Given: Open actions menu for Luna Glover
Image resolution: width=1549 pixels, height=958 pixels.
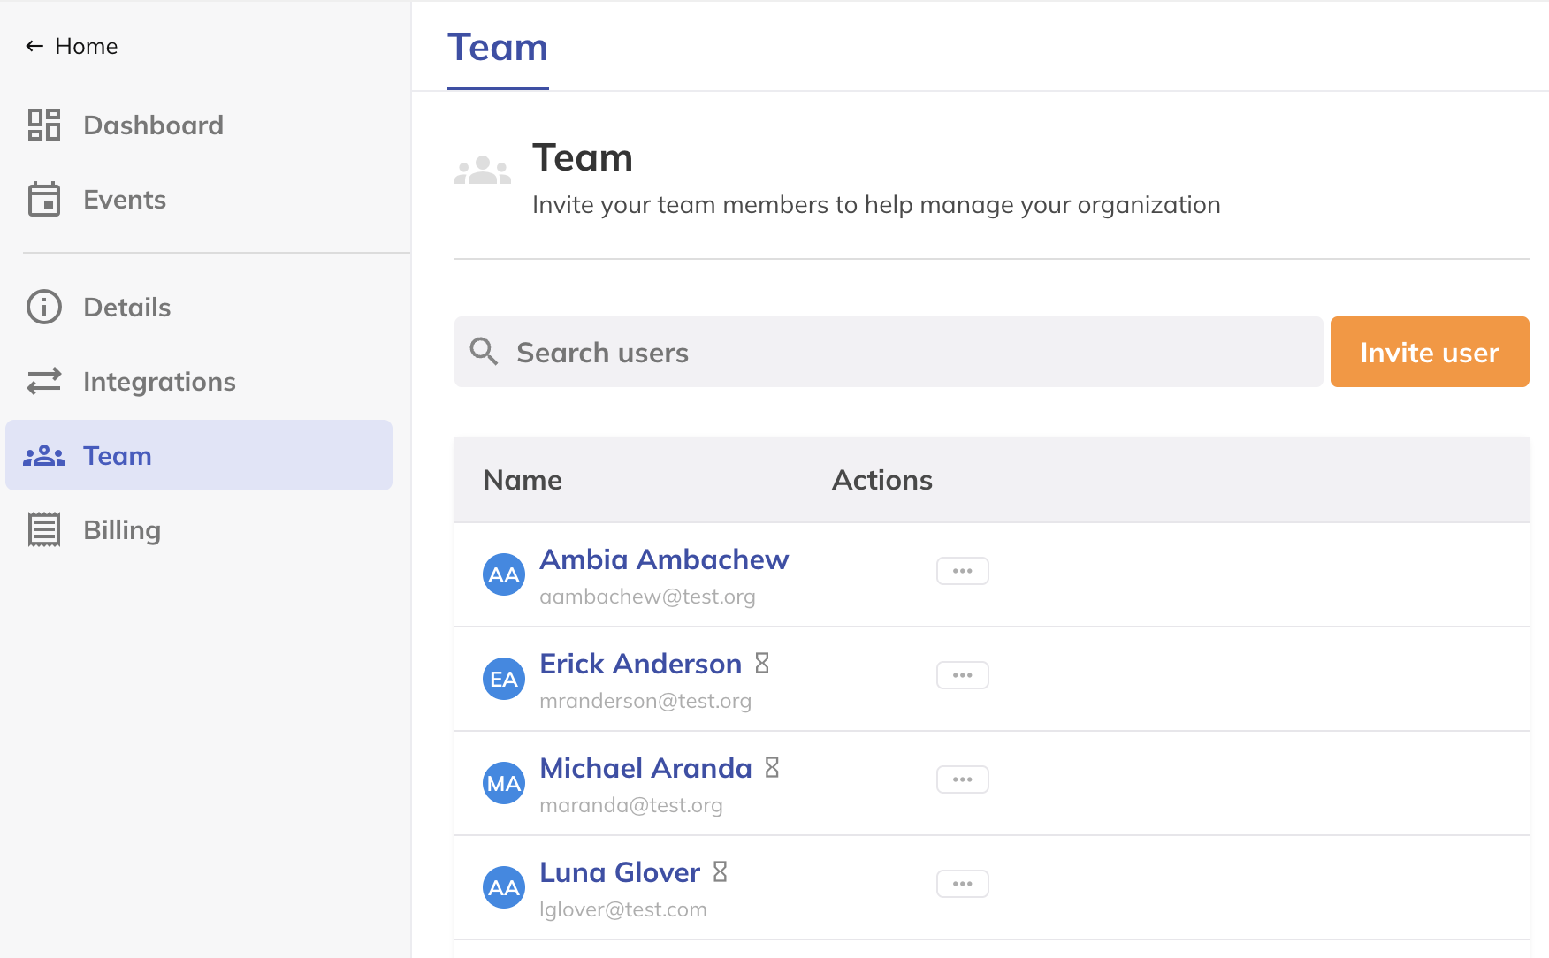Looking at the screenshot, I should (x=963, y=884).
